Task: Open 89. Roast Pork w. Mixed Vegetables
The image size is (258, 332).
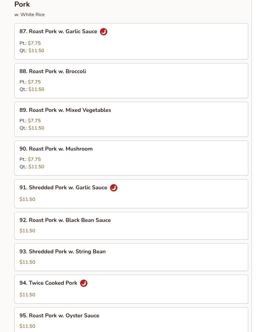Action: coord(65,110)
